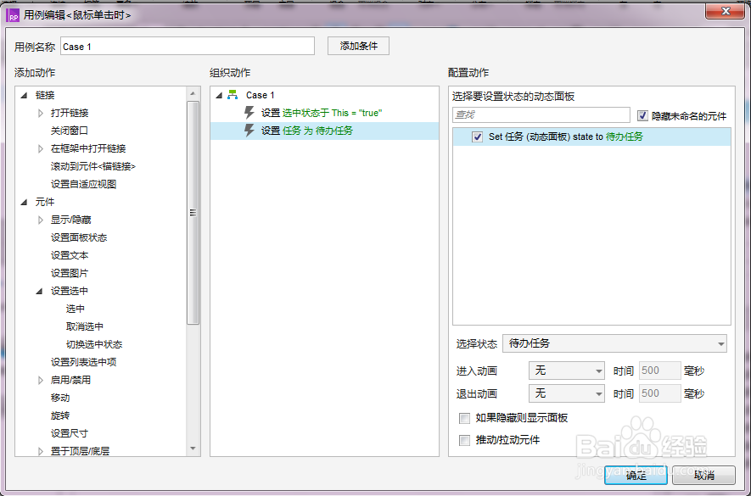Uncheck Set 任务 (动态面板) state checkbox
The height and width of the screenshot is (496, 751).
pyautogui.click(x=477, y=137)
